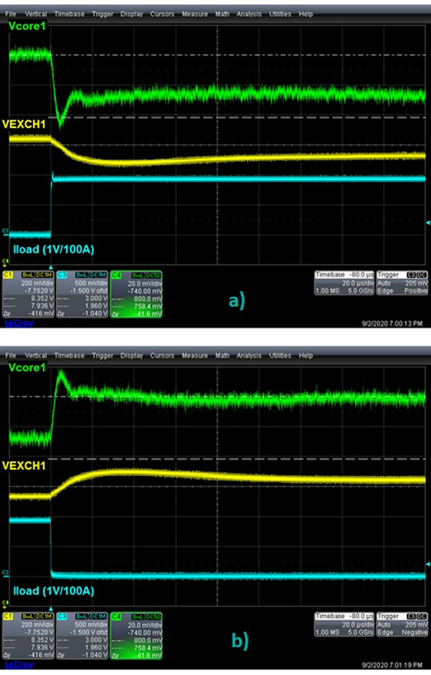Screen dimensions: 431x675
Task: Open the Timebase menu in screenshot b)
Action: pyautogui.click(x=69, y=355)
